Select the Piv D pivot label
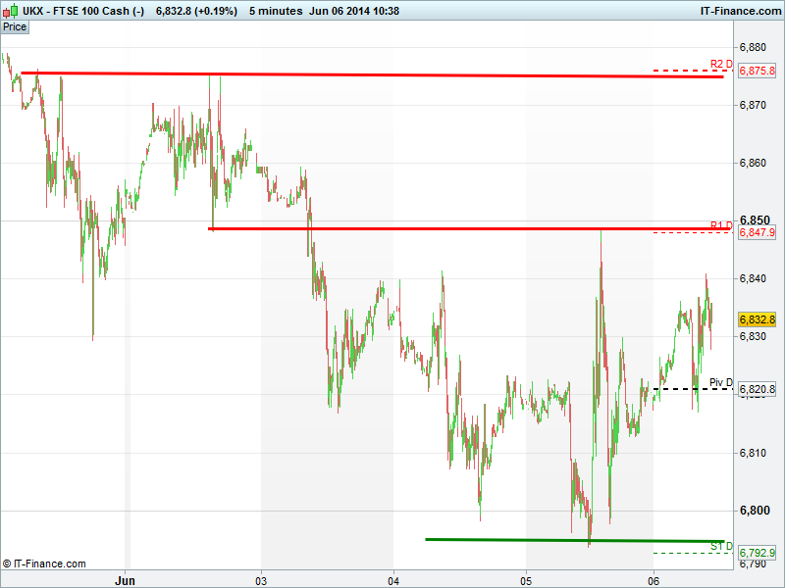This screenshot has height=588, width=785. pos(720,382)
